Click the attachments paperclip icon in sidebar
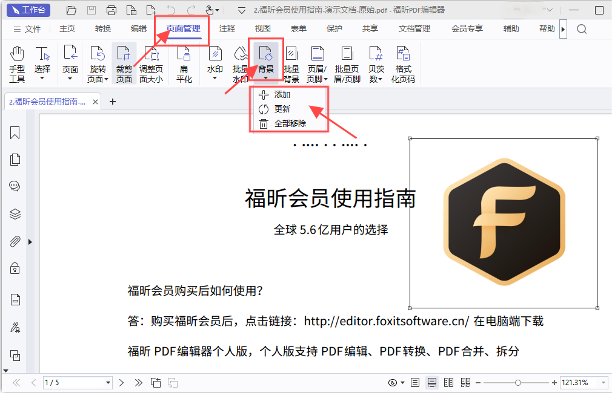This screenshot has width=612, height=393. pos(15,241)
